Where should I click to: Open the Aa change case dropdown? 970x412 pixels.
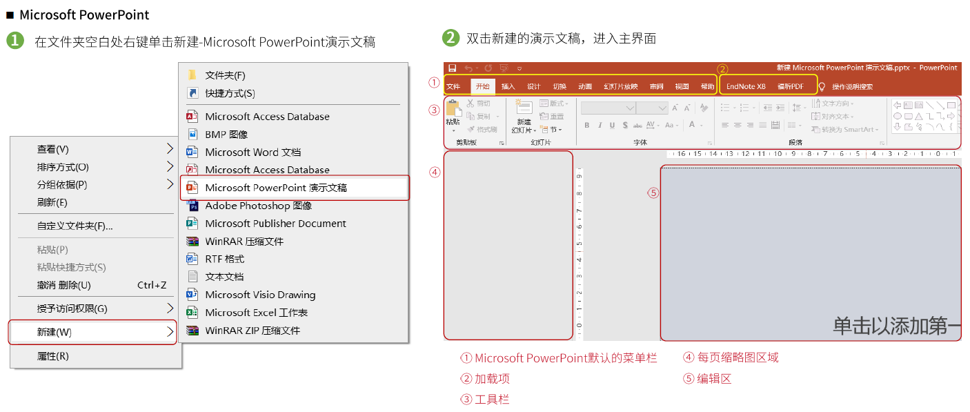point(671,125)
